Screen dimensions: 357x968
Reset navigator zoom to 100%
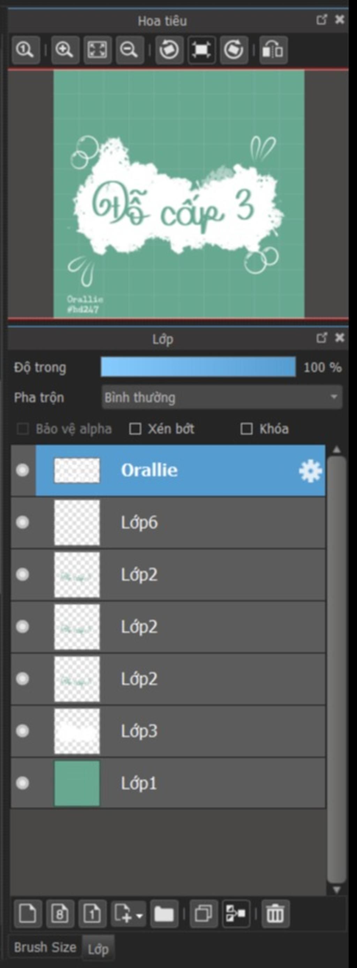point(25,50)
